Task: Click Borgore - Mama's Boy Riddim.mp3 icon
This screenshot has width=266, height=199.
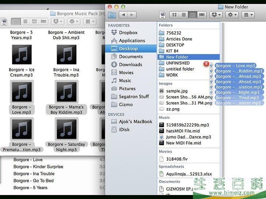Action: tap(66, 92)
